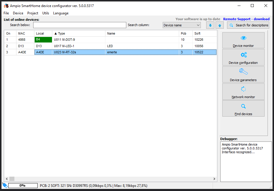This screenshot has width=274, height=191.
Task: Sort by the On column header
Action: 10,33
